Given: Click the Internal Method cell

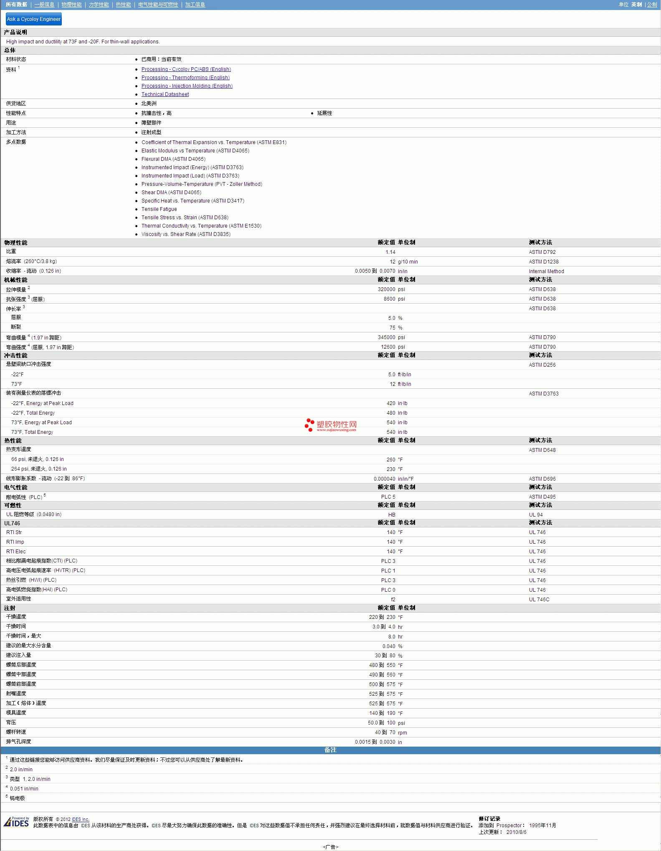Looking at the screenshot, I should 546,271.
